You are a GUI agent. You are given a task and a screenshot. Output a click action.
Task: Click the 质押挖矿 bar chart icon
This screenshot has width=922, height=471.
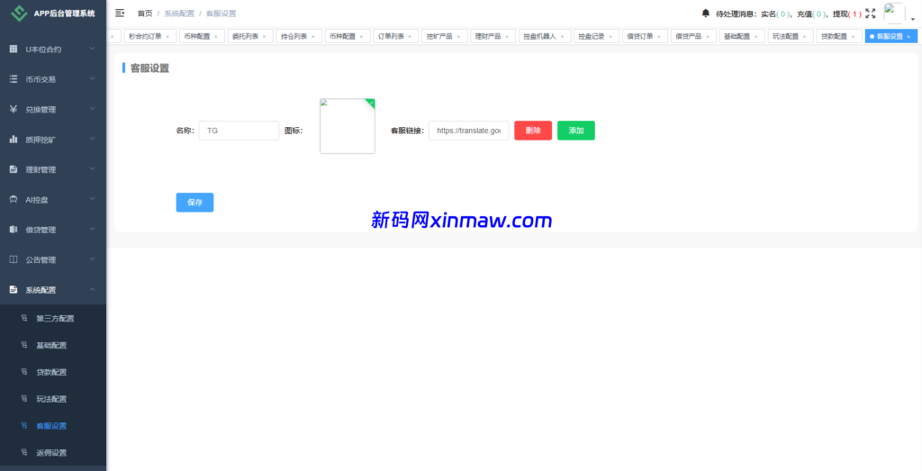(13, 140)
